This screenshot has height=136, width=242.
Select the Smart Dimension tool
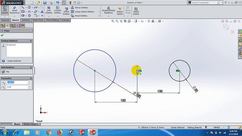click(14, 10)
